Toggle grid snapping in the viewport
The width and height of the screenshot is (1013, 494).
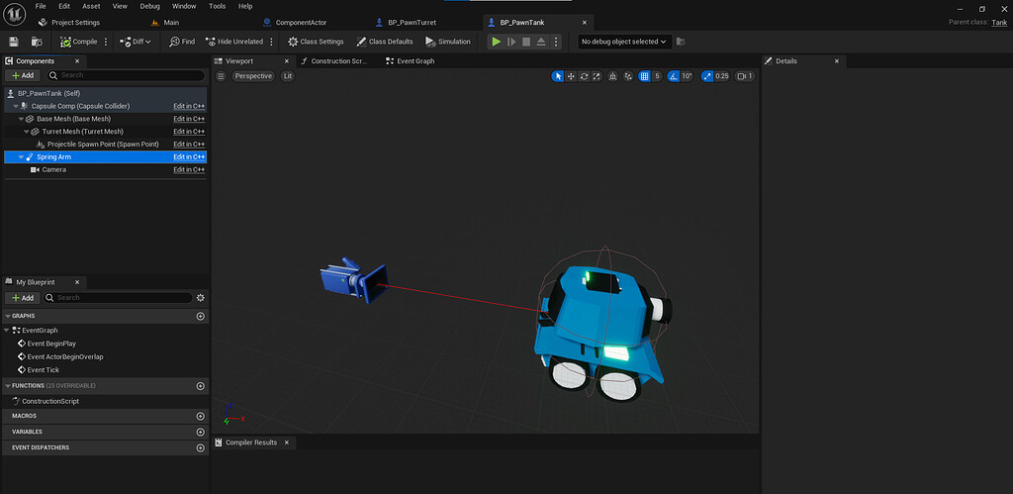(x=644, y=76)
